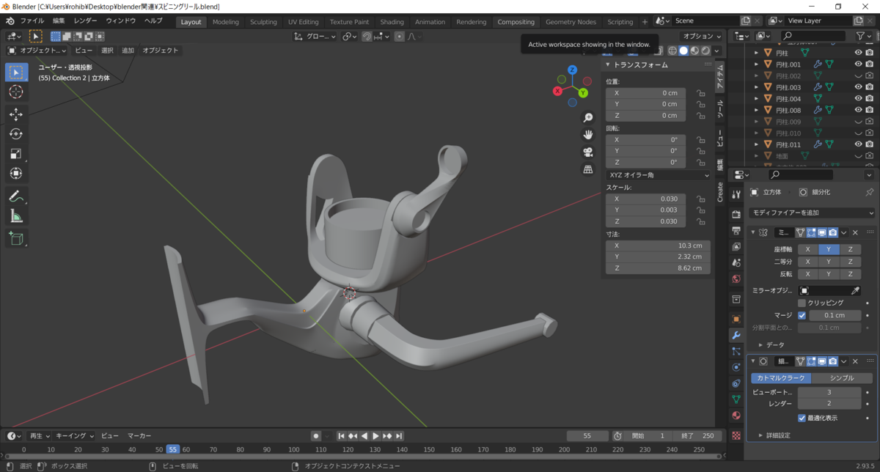The width and height of the screenshot is (880, 472).
Task: Click eyedropper for mirror object
Action: pos(855,290)
